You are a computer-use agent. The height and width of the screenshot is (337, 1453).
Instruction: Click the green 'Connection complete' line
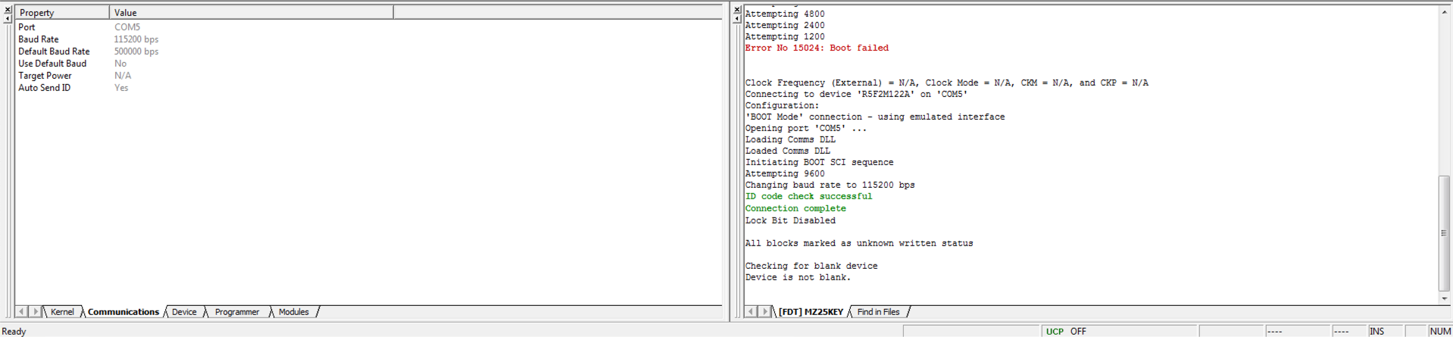click(795, 208)
